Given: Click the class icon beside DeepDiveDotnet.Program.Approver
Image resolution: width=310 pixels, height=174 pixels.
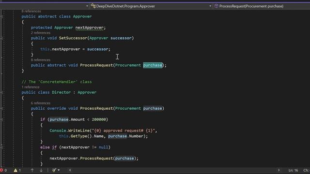Looking at the screenshot, I should click(93, 6).
